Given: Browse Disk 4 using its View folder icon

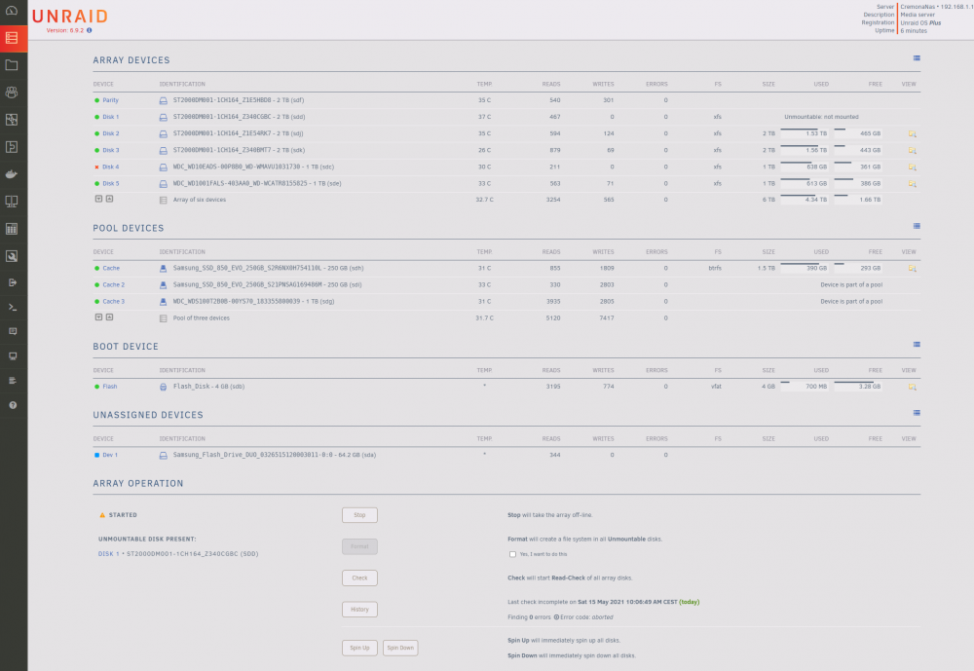Looking at the screenshot, I should point(912,168).
